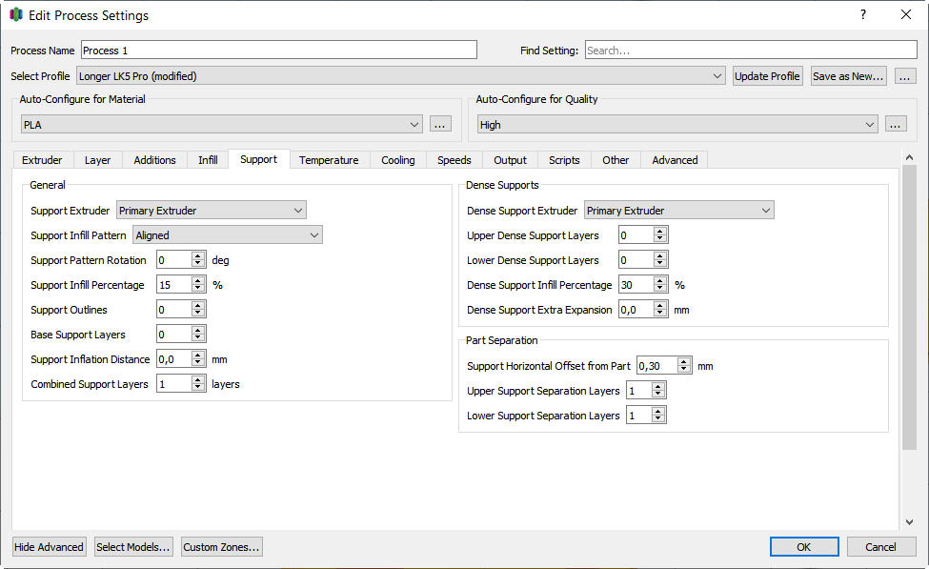Switch to the Other tab
This screenshot has width=929, height=569.
coord(616,160)
